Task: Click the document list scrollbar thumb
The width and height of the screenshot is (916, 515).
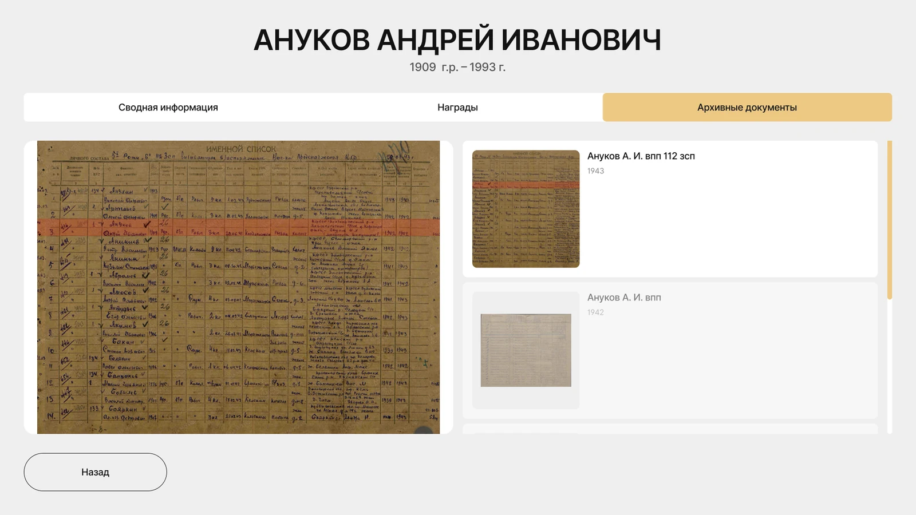Action: click(890, 220)
